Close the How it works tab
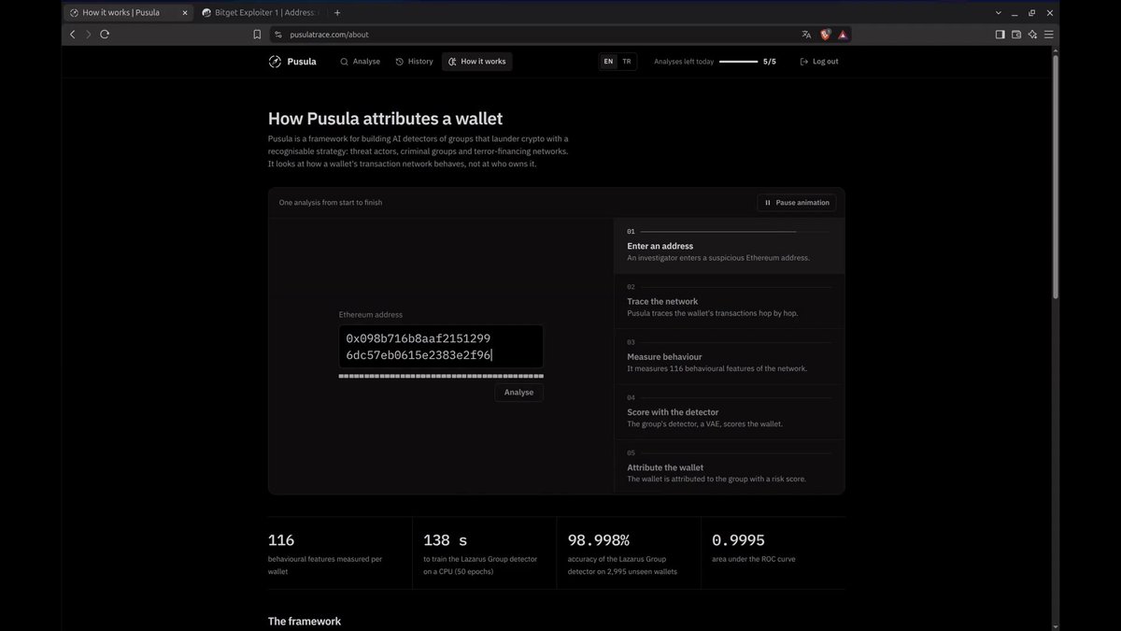The width and height of the screenshot is (1121, 631). point(184,13)
